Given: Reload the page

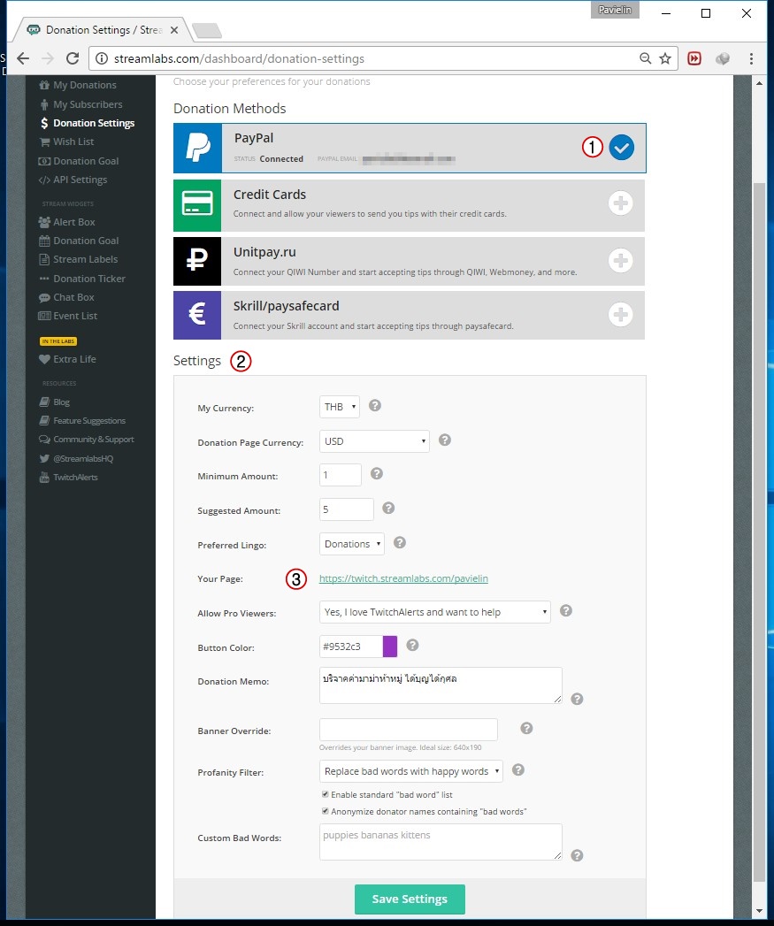Looking at the screenshot, I should click(x=73, y=58).
